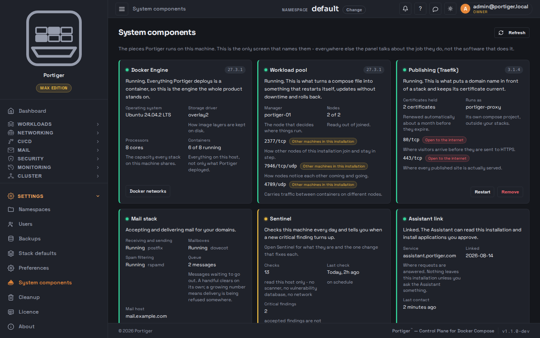Open Docker networks from Docker Engine card
540x338 pixels.
[148, 191]
